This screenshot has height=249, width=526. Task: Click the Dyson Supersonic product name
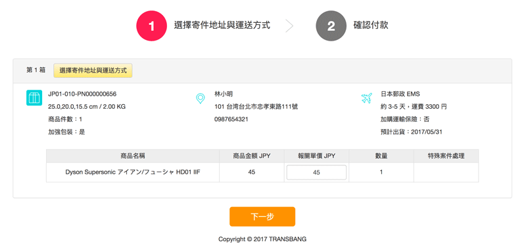[133, 172]
